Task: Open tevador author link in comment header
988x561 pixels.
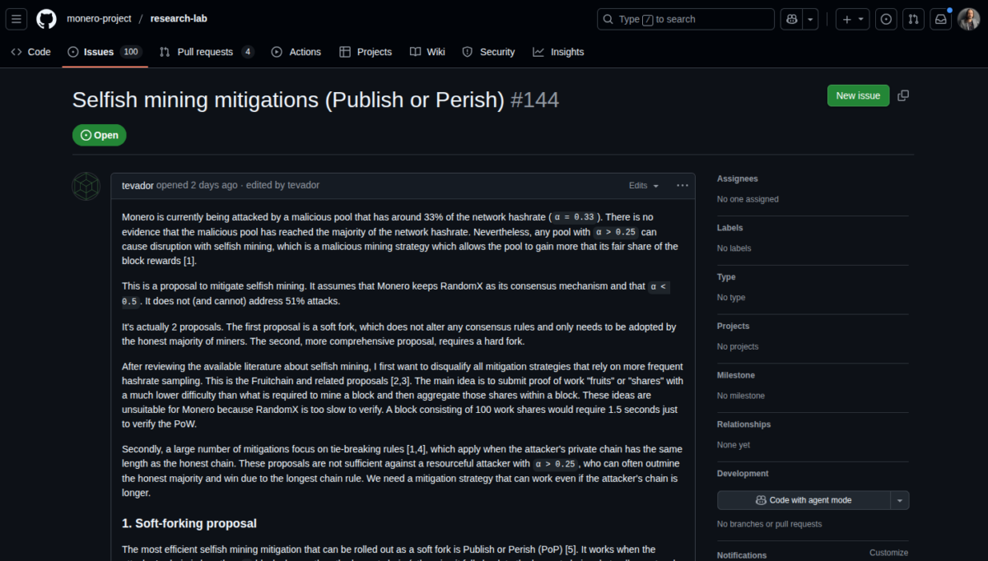Action: pos(137,185)
